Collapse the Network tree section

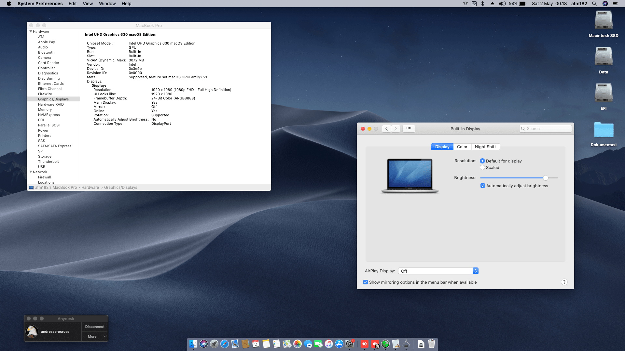(31, 172)
